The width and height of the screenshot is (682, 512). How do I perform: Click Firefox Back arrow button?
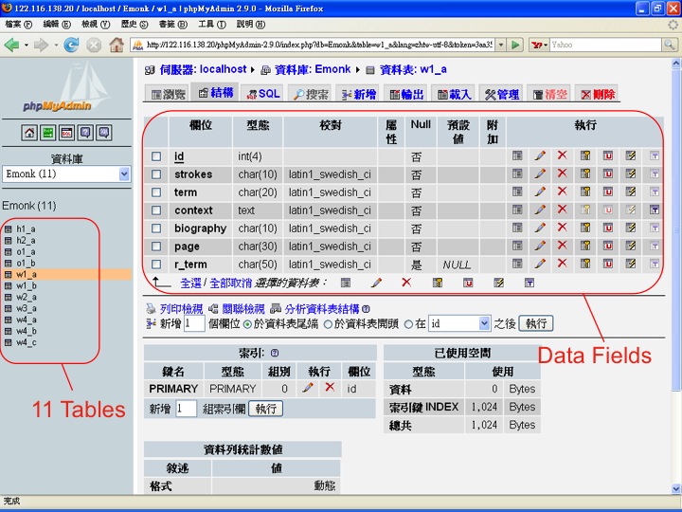pos(11,45)
